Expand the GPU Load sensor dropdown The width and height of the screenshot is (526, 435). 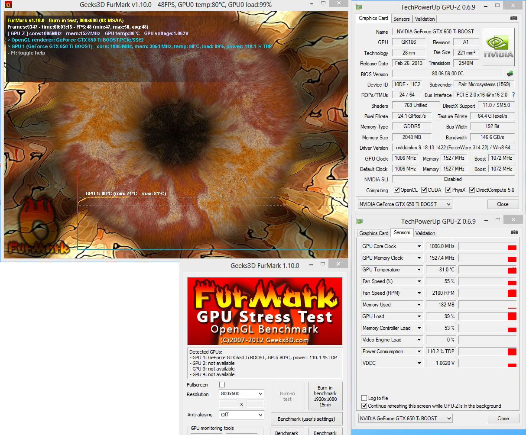tap(419, 316)
